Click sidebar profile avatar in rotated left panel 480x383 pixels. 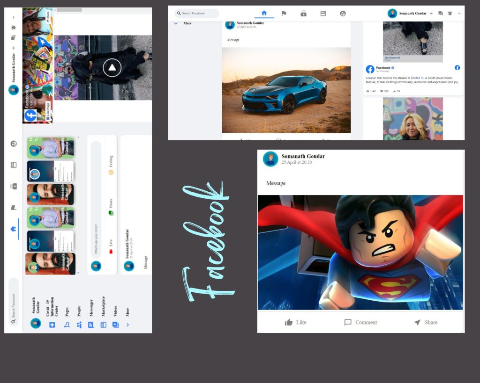pyautogui.click(x=36, y=324)
